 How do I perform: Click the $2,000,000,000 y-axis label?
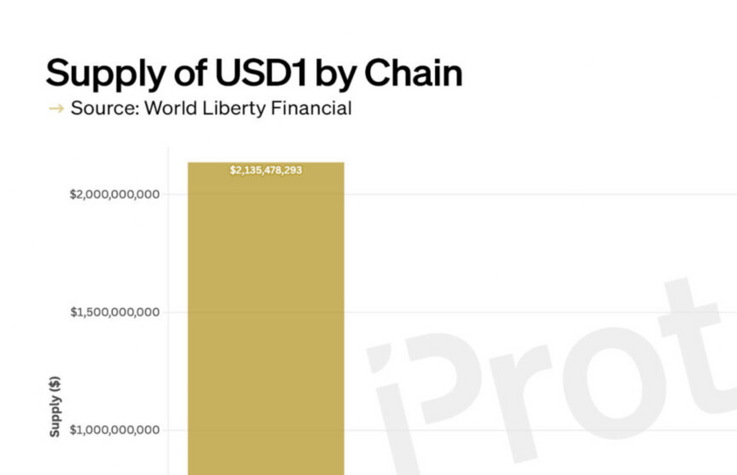point(115,194)
